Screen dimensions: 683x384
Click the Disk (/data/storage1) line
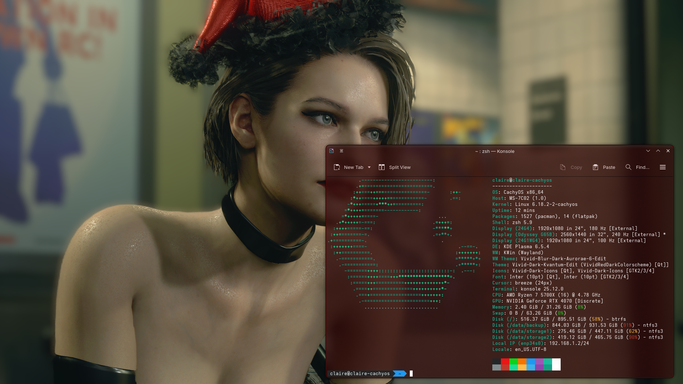coord(578,331)
